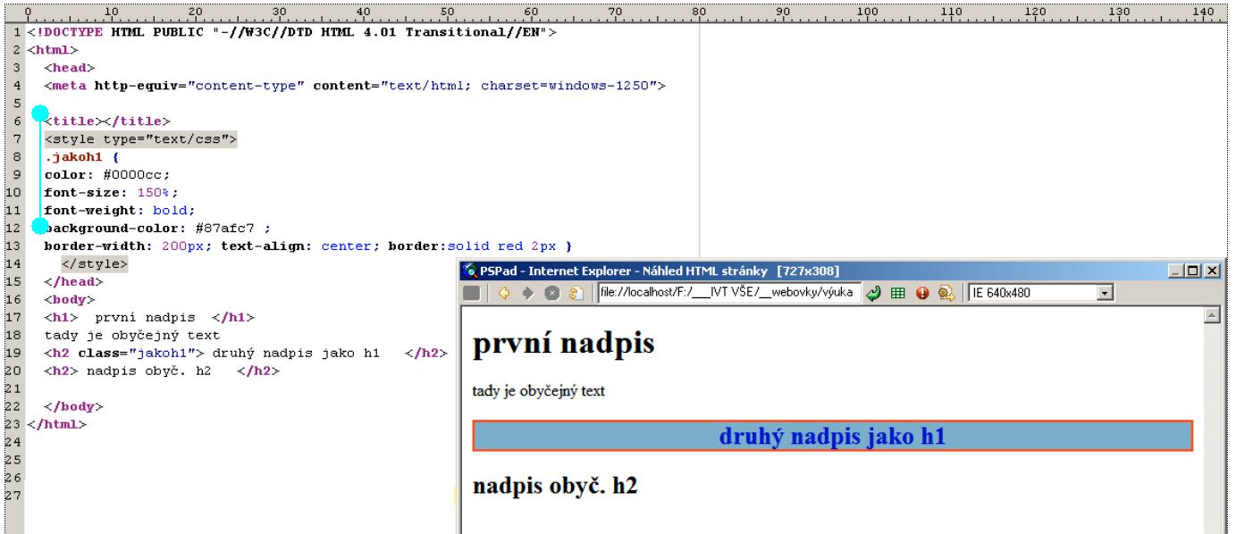Click the scroll up arrow in preview

click(x=1212, y=315)
